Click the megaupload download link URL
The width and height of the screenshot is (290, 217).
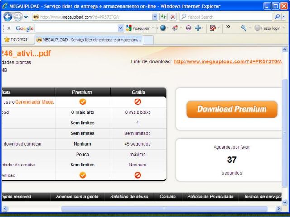227,61
